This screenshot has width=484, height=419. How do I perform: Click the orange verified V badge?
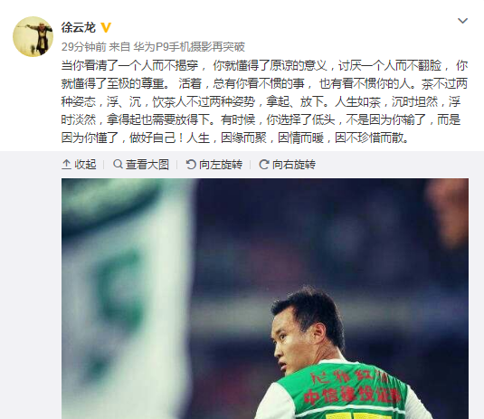pos(106,28)
